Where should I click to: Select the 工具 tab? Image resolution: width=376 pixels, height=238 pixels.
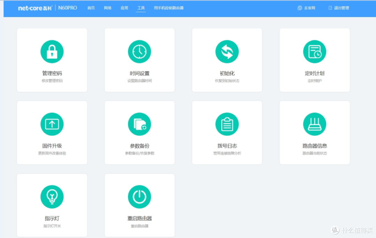(141, 8)
